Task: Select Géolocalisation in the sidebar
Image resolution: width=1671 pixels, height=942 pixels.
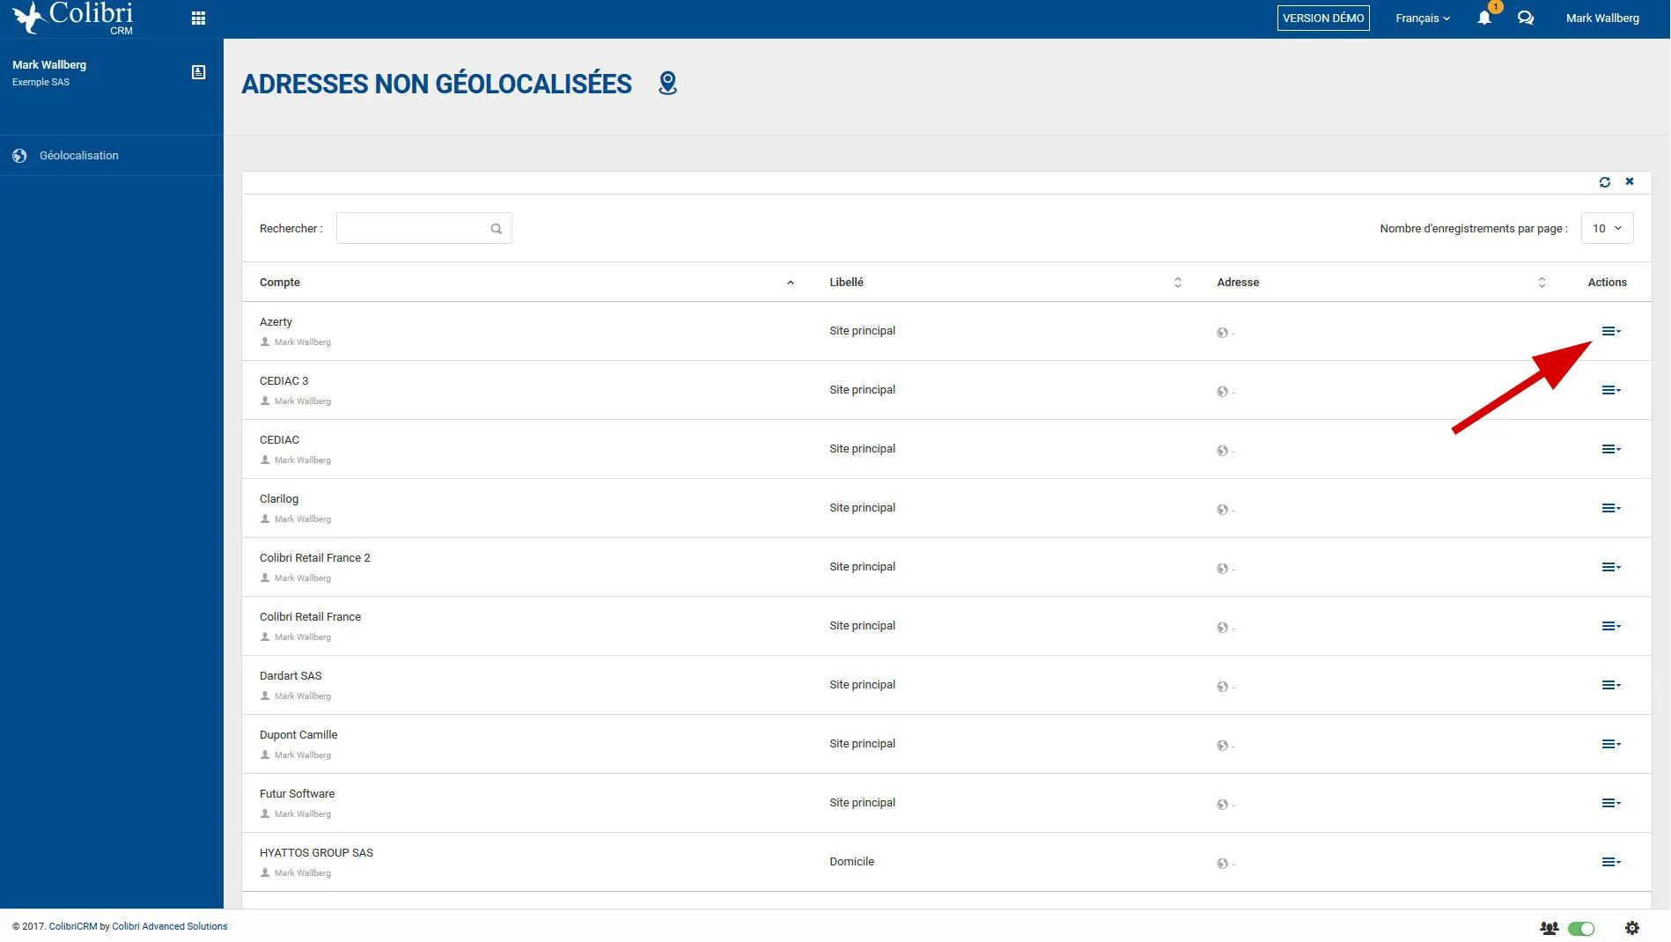Action: (79, 156)
